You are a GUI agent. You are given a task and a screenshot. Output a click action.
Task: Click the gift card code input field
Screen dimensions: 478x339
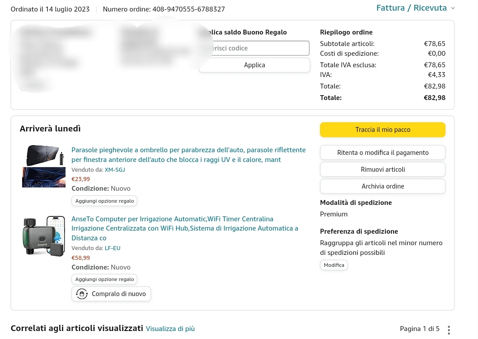[x=254, y=48]
